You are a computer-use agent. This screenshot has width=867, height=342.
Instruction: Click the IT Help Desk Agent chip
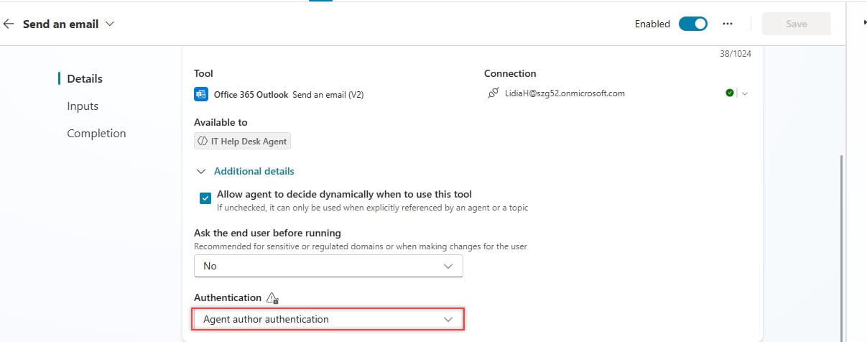point(243,142)
